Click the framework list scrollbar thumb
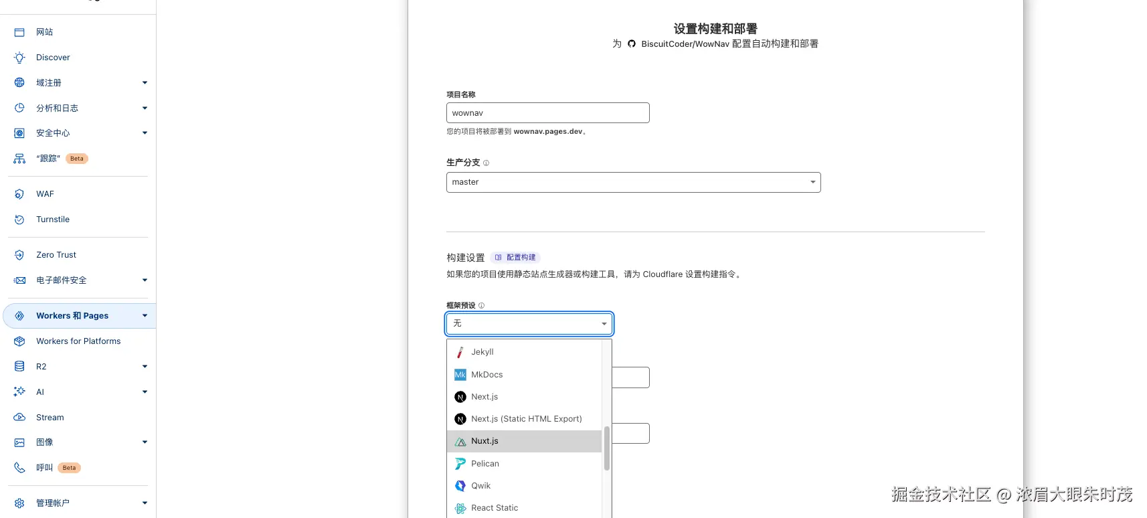1147x518 pixels. coord(607,448)
